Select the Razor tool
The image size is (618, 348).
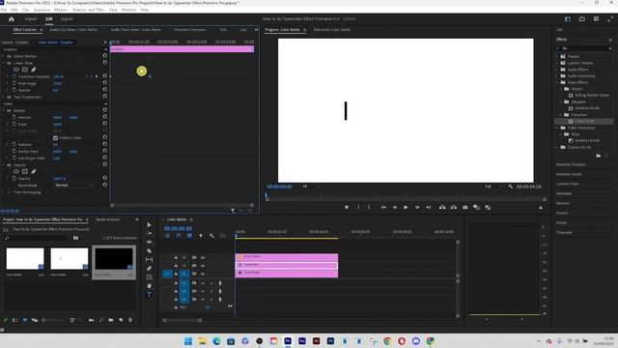[149, 251]
